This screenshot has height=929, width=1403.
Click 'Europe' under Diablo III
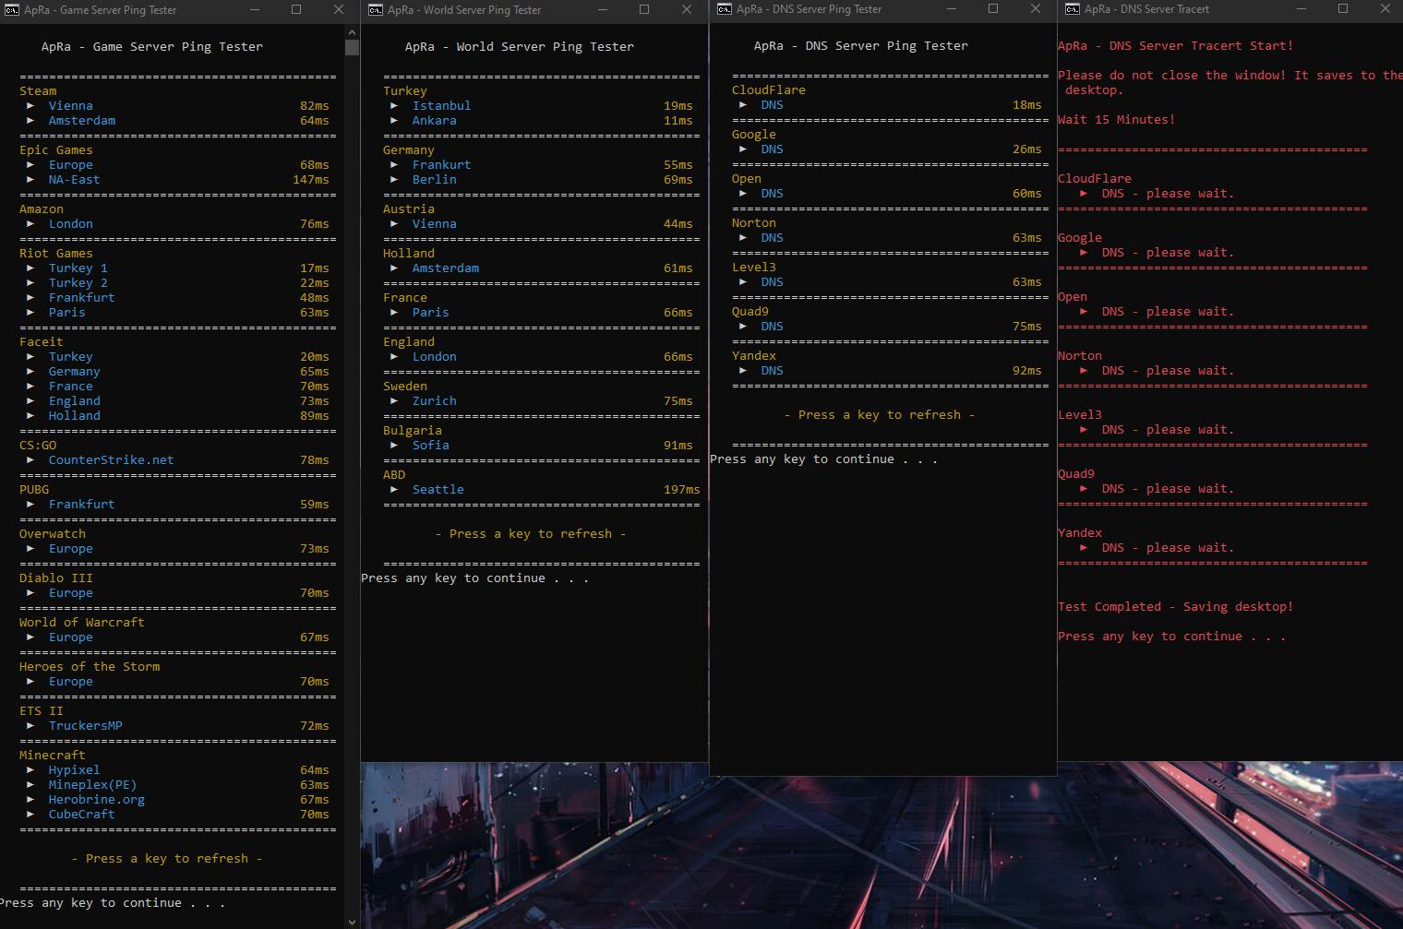pos(71,593)
